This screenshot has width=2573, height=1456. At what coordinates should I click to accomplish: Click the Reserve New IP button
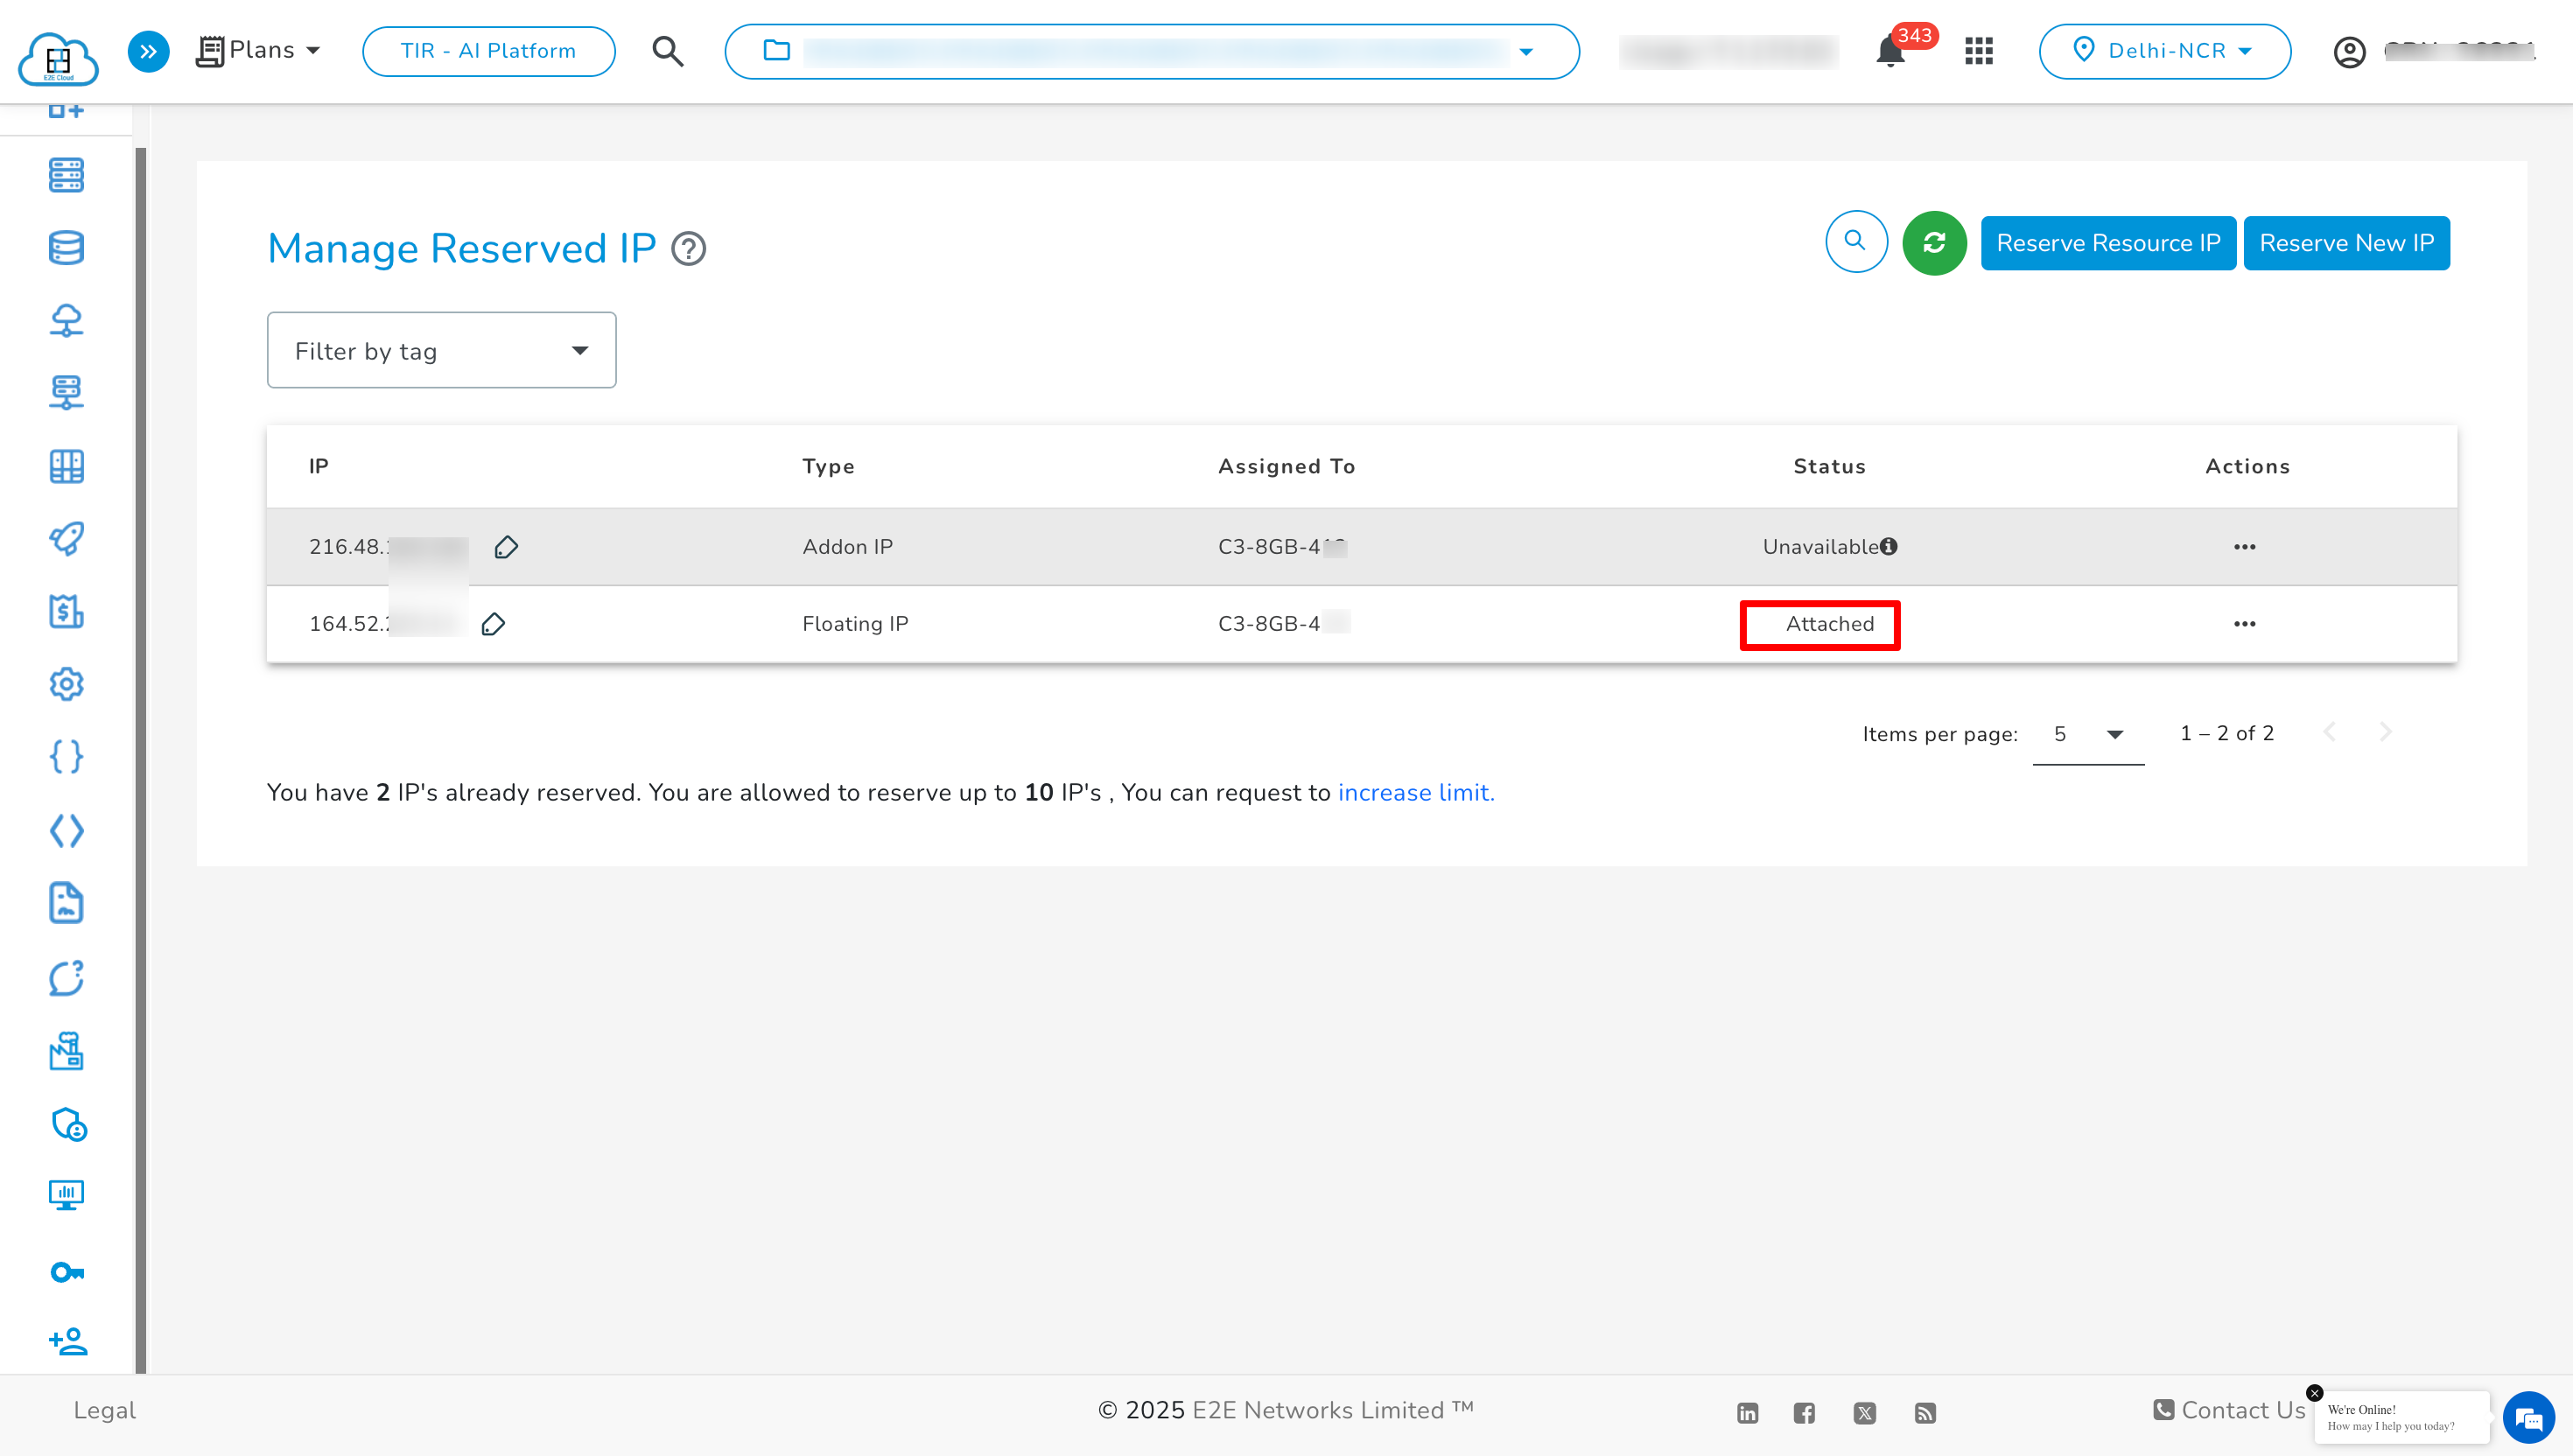tap(2346, 242)
